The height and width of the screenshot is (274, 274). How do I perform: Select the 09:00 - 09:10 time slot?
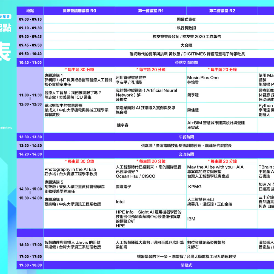click(30, 19)
